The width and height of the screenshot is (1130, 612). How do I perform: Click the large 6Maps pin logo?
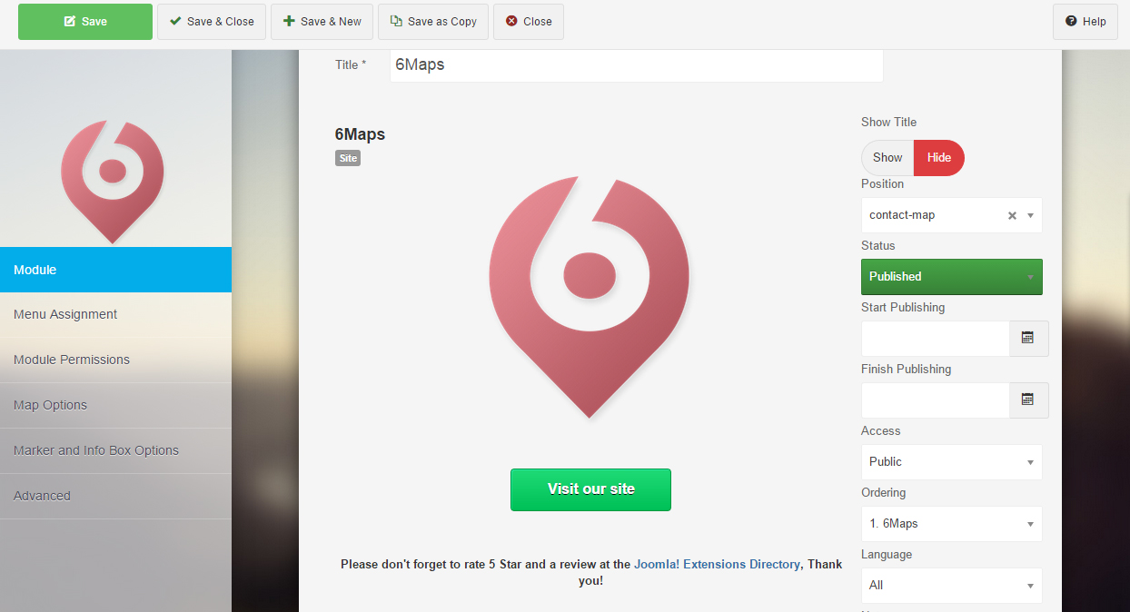pos(590,297)
